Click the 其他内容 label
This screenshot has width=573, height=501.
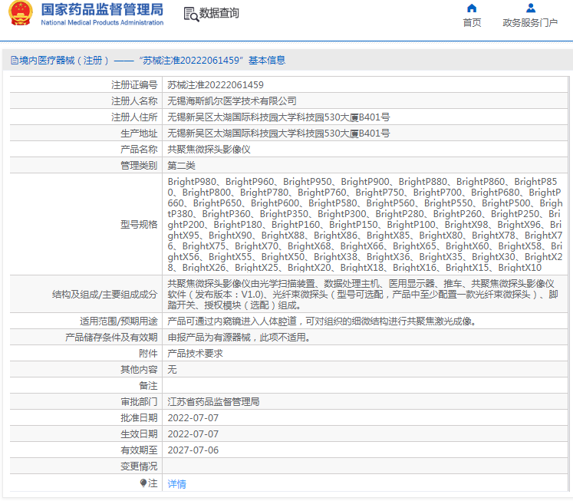[x=139, y=370]
